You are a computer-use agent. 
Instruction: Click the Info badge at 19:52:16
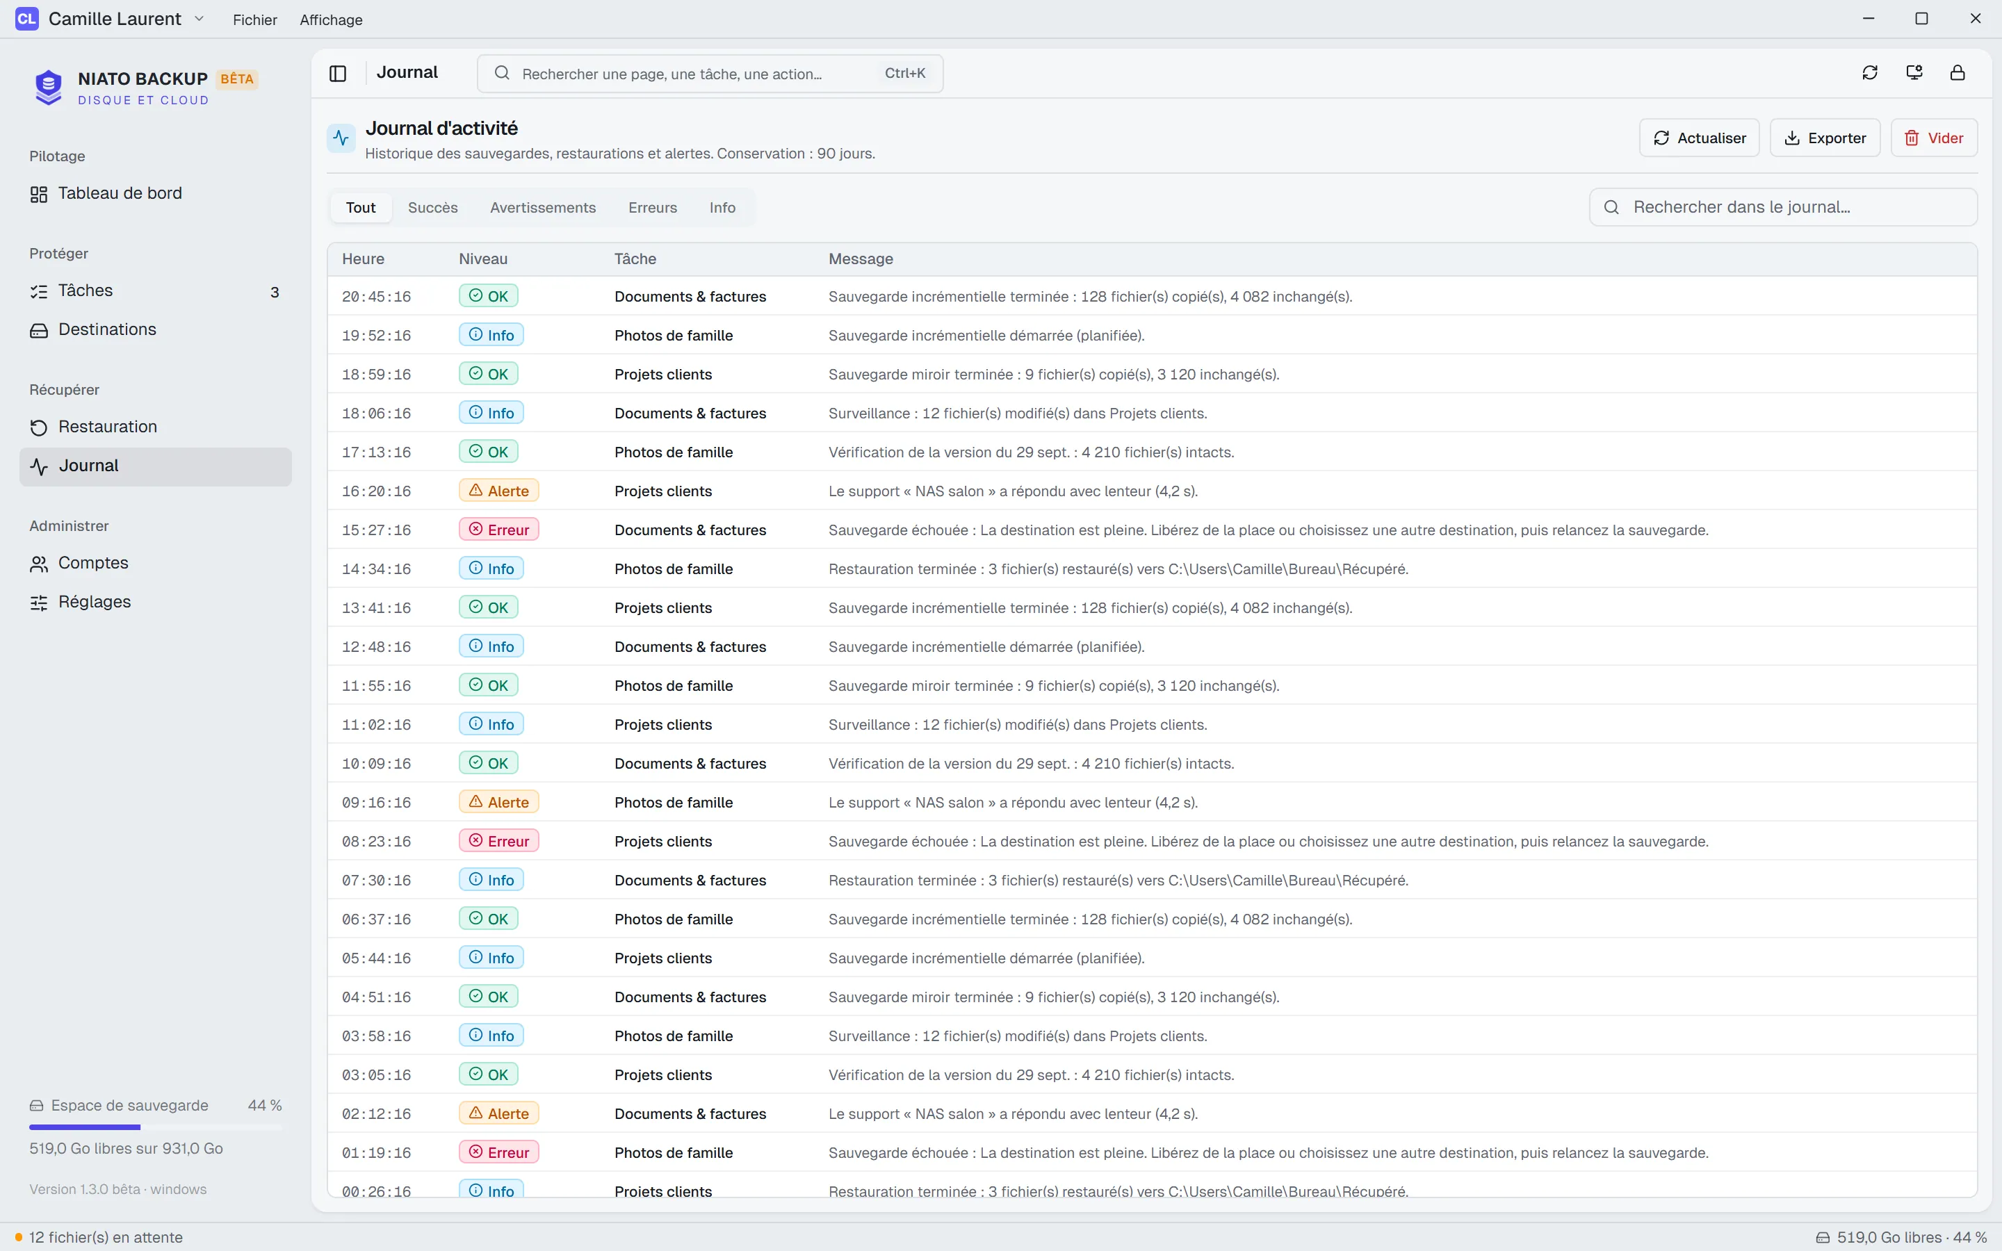[491, 335]
